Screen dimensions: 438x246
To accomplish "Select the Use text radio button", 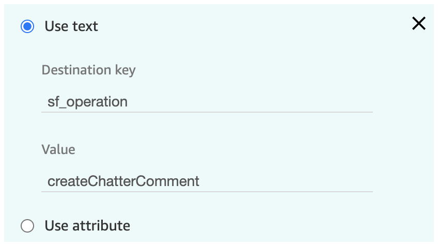I will pos(27,26).
